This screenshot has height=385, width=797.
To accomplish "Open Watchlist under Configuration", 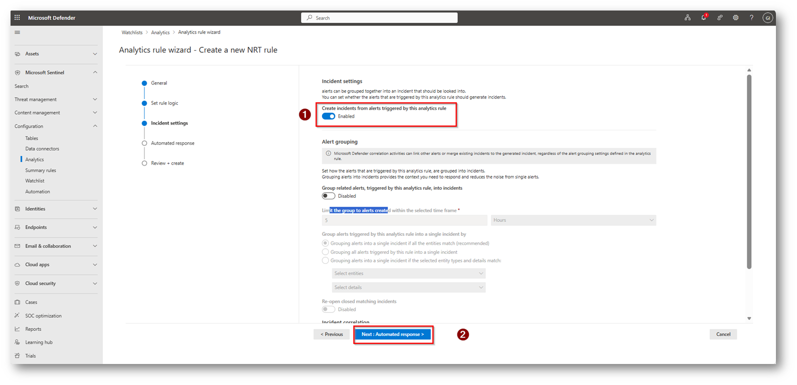I will 35,181.
